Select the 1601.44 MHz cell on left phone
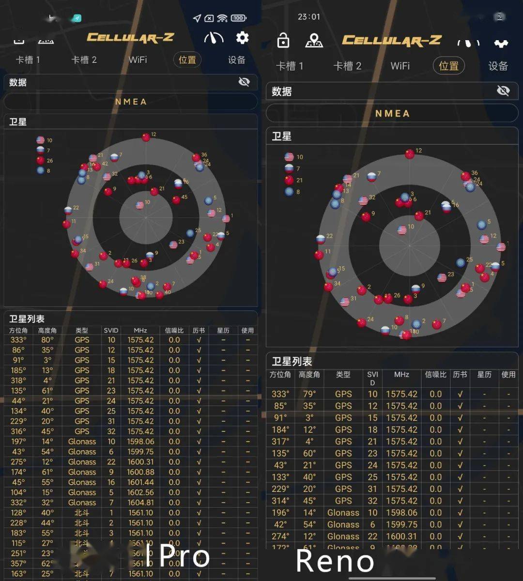This screenshot has height=581, width=523. coord(140,482)
